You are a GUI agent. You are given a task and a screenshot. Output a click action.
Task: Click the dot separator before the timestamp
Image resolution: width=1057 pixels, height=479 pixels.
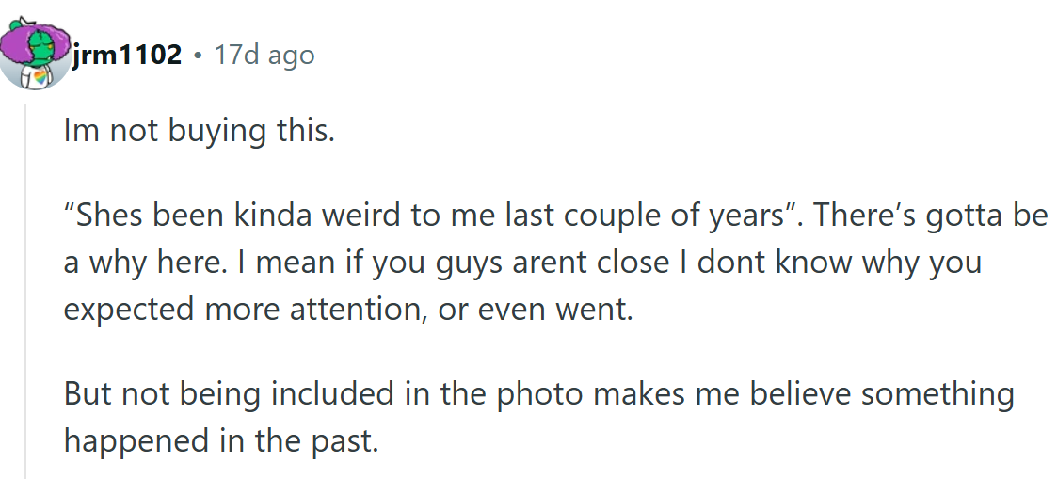[x=198, y=56]
